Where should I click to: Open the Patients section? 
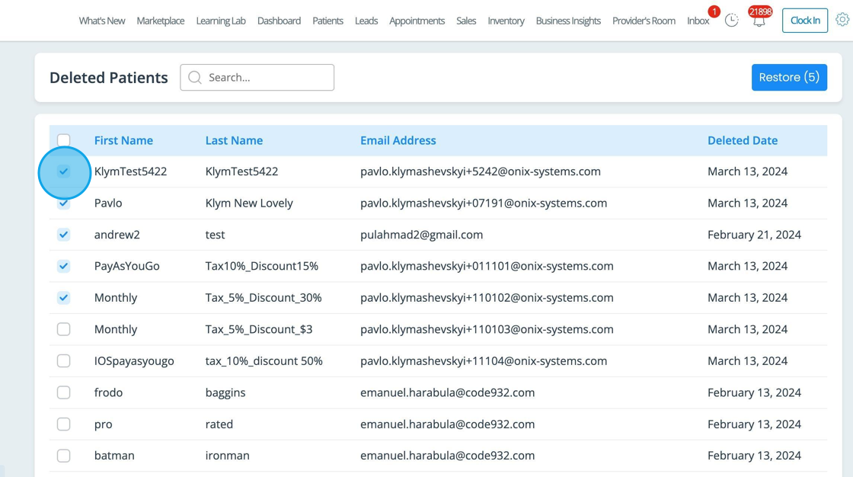pos(327,21)
